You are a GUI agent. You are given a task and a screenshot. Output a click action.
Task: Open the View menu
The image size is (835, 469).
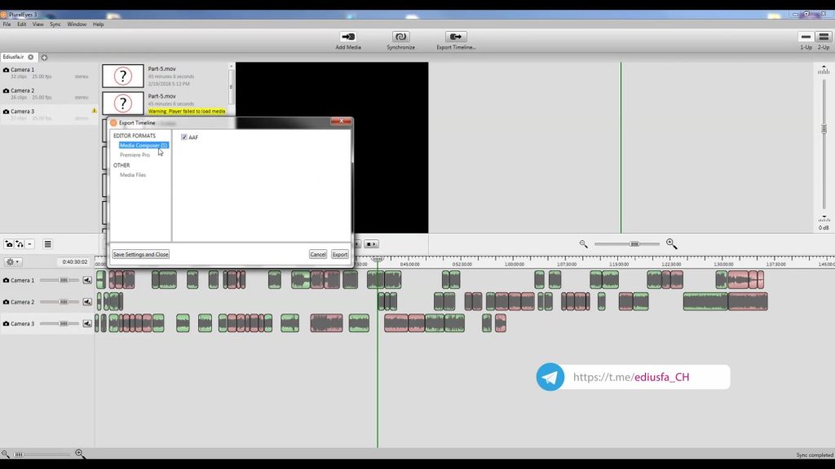38,24
